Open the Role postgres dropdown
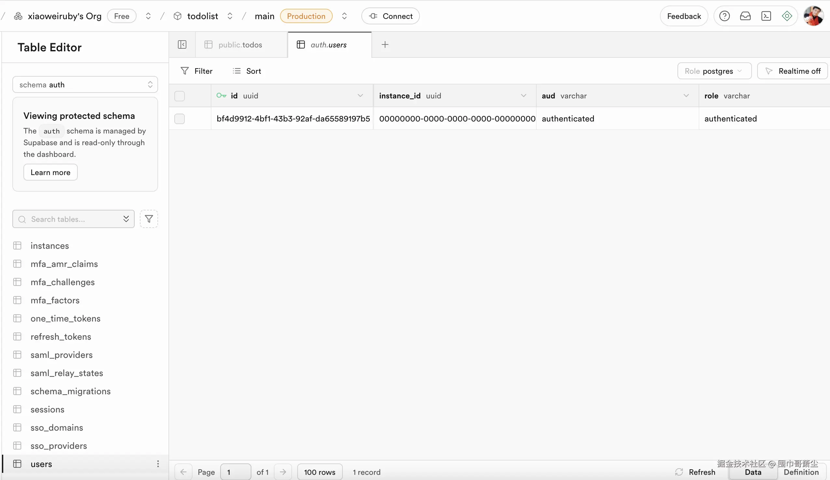 [x=714, y=71]
